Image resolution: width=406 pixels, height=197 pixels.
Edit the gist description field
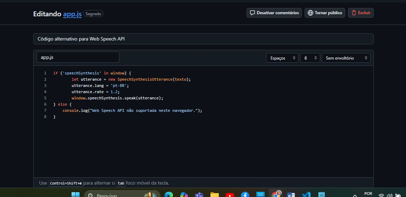[x=203, y=39]
